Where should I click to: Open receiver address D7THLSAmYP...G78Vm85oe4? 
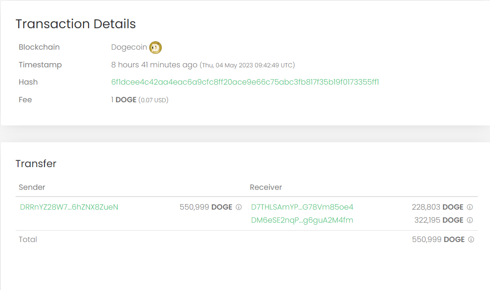(x=302, y=207)
